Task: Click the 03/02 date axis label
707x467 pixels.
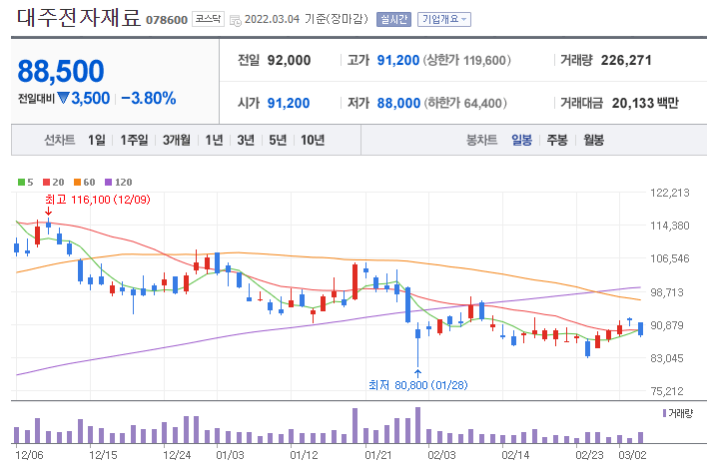Action: click(632, 455)
